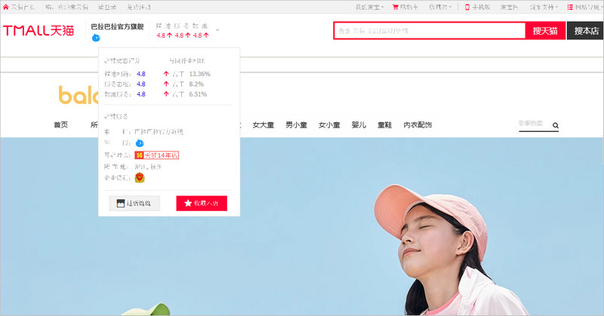Screen dimensions: 604x316
Task: Click the blue customer service icon in popup
Action: pos(140,143)
